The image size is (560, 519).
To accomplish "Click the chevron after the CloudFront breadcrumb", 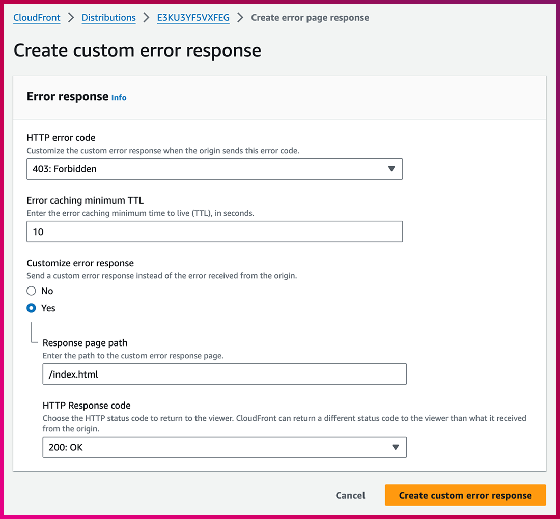I will coord(71,18).
